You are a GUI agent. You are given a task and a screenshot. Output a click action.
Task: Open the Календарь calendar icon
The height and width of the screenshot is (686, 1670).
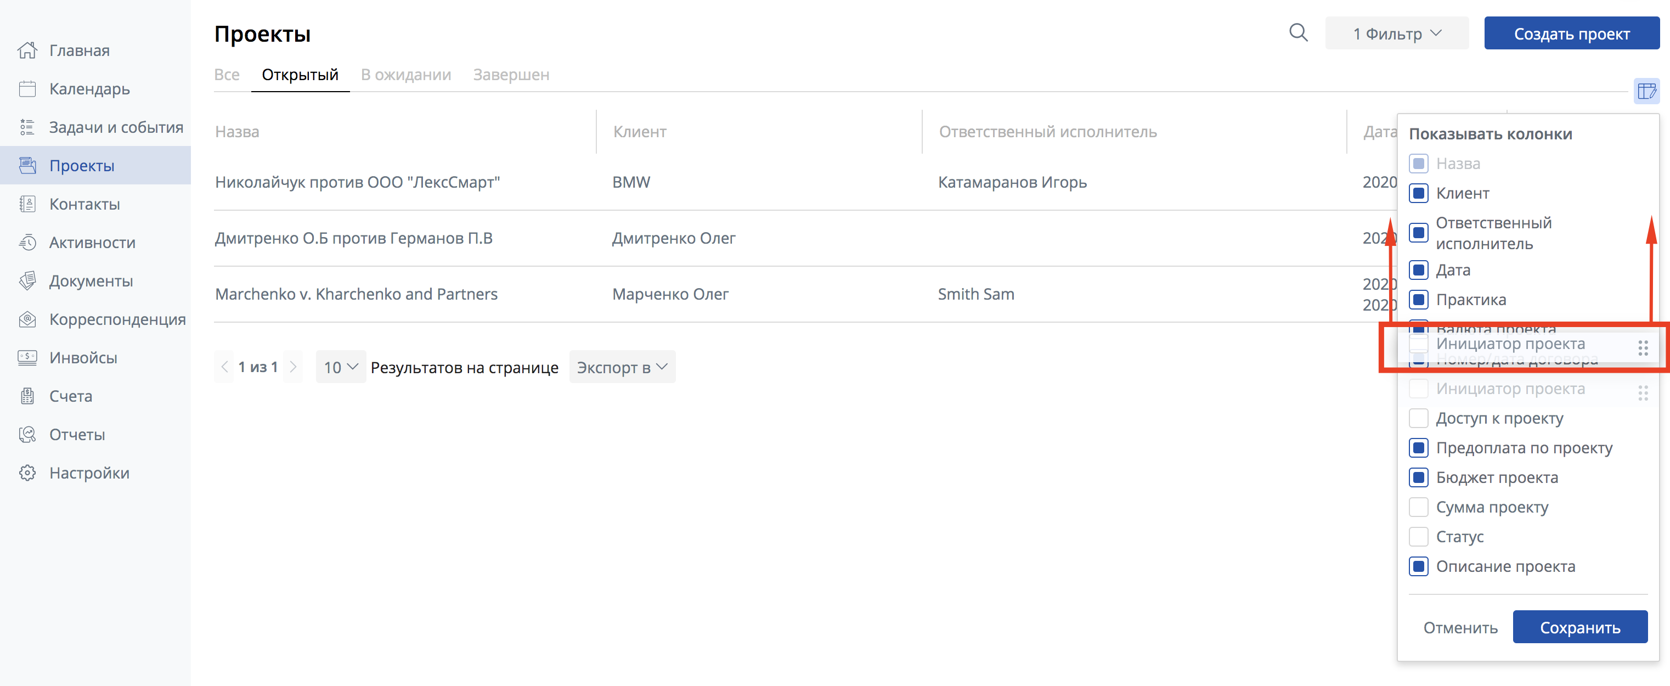point(27,89)
